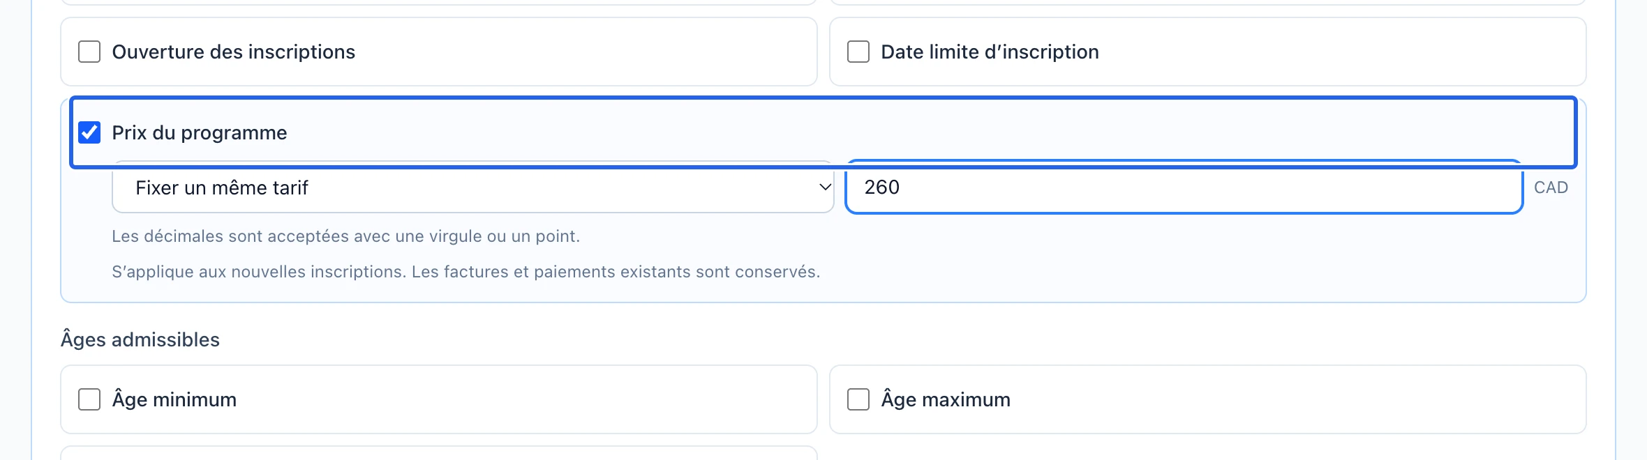Focus the price field containing 260

coord(1184,187)
